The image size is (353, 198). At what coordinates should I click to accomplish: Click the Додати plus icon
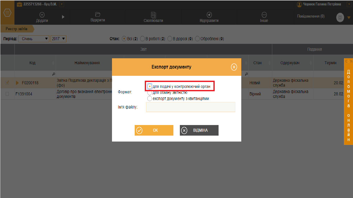[42, 15]
